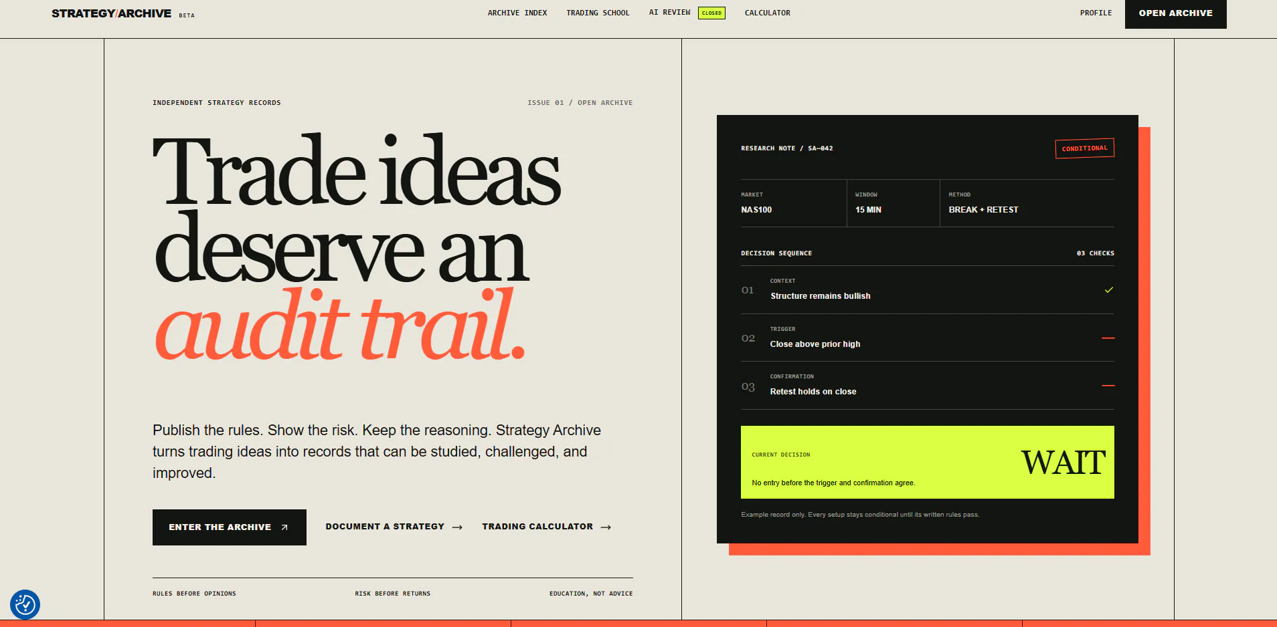This screenshot has height=627, width=1277.
Task: Click the Open Archive button
Action: (1176, 13)
